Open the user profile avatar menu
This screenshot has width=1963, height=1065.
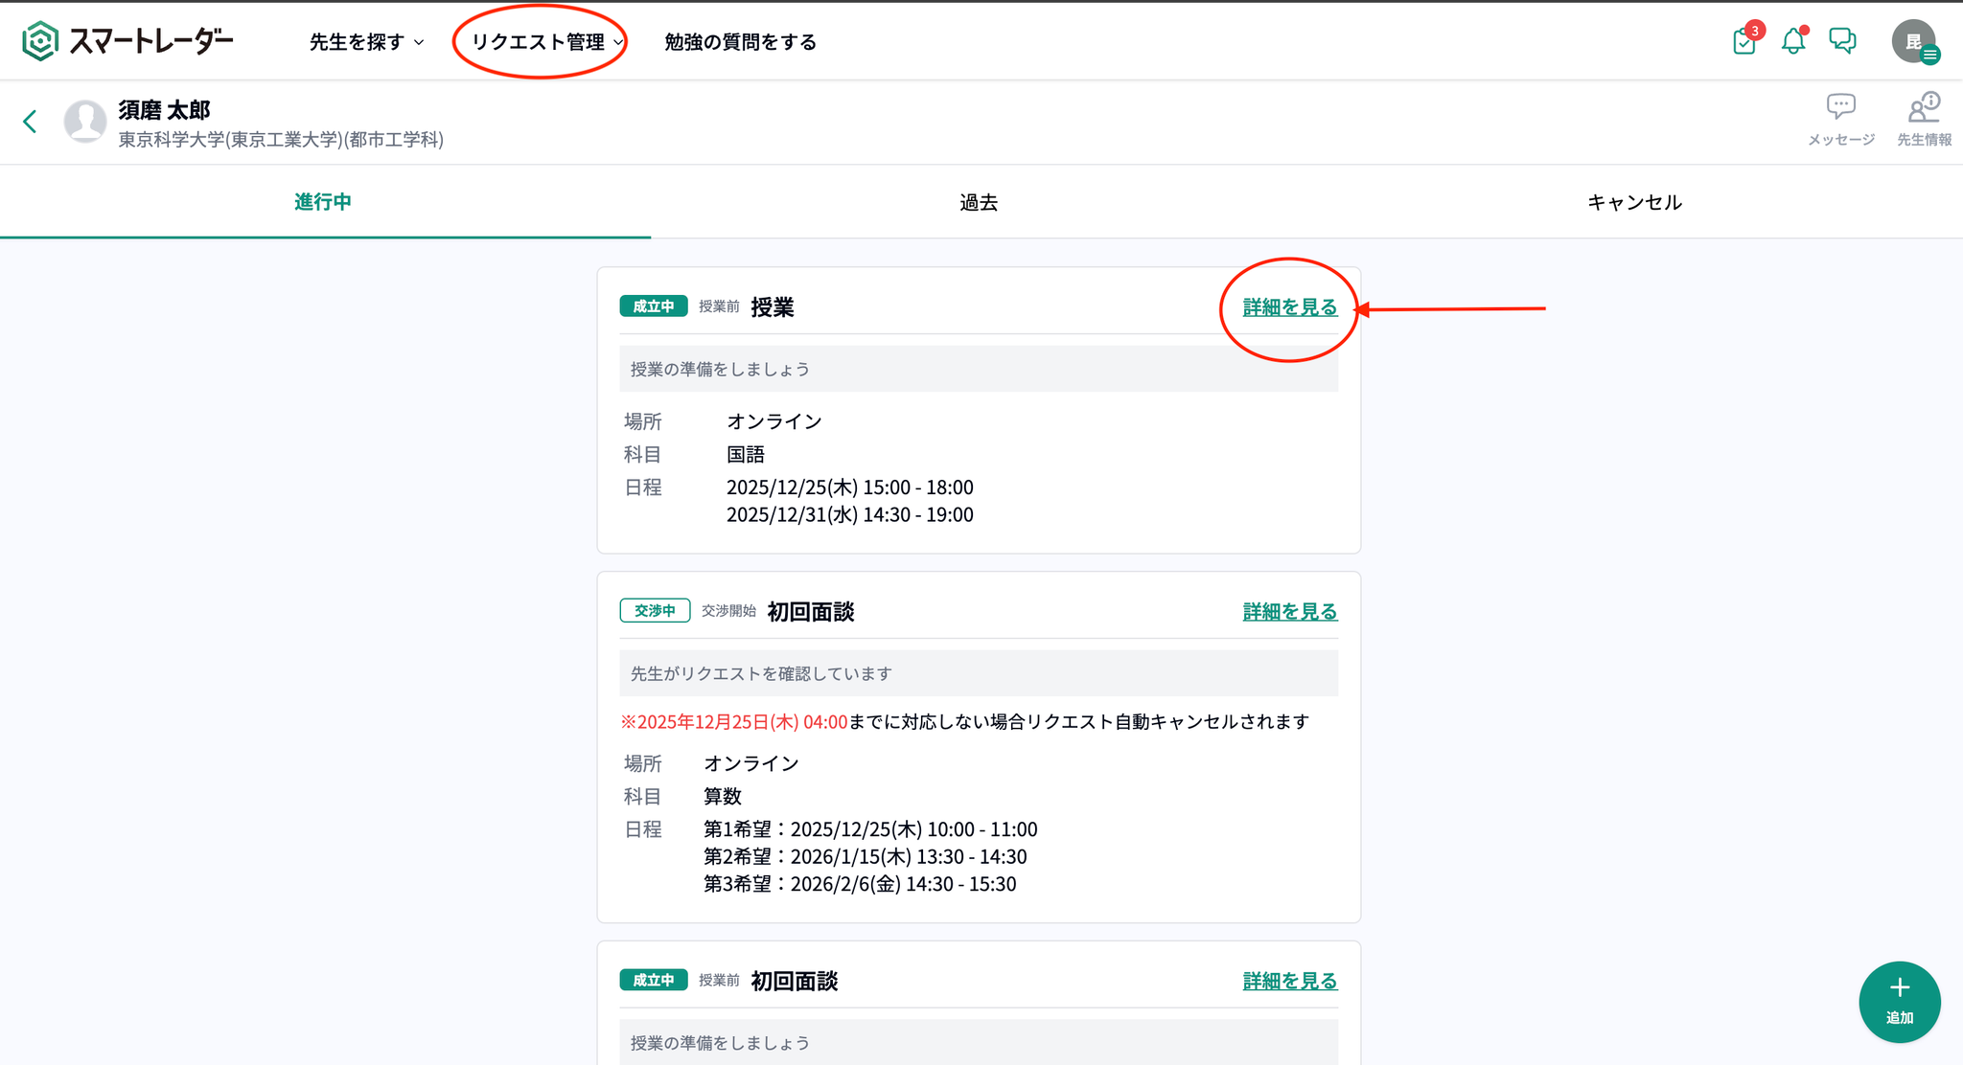[1914, 42]
